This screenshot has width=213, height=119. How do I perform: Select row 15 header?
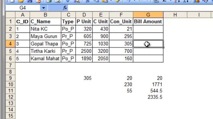pos(10,116)
